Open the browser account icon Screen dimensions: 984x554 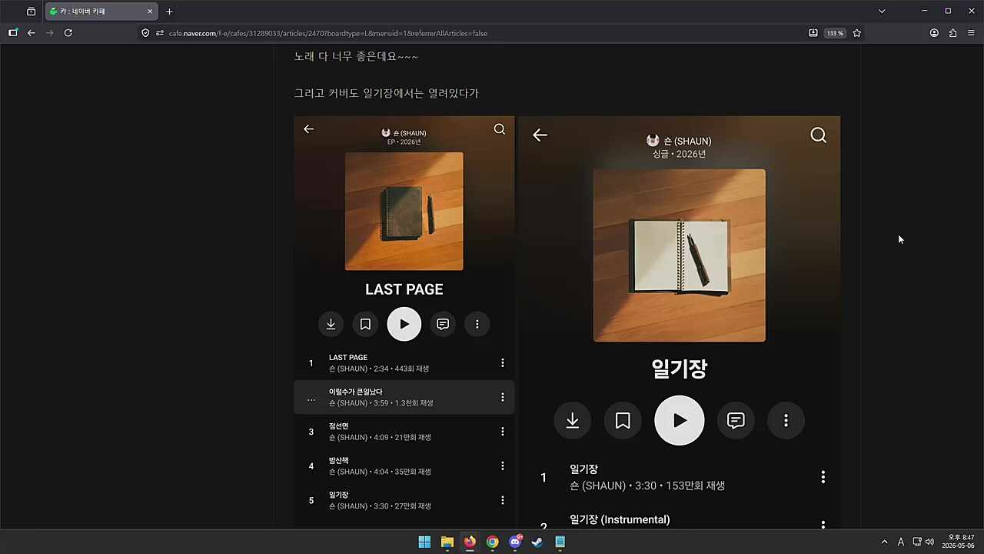(x=934, y=33)
